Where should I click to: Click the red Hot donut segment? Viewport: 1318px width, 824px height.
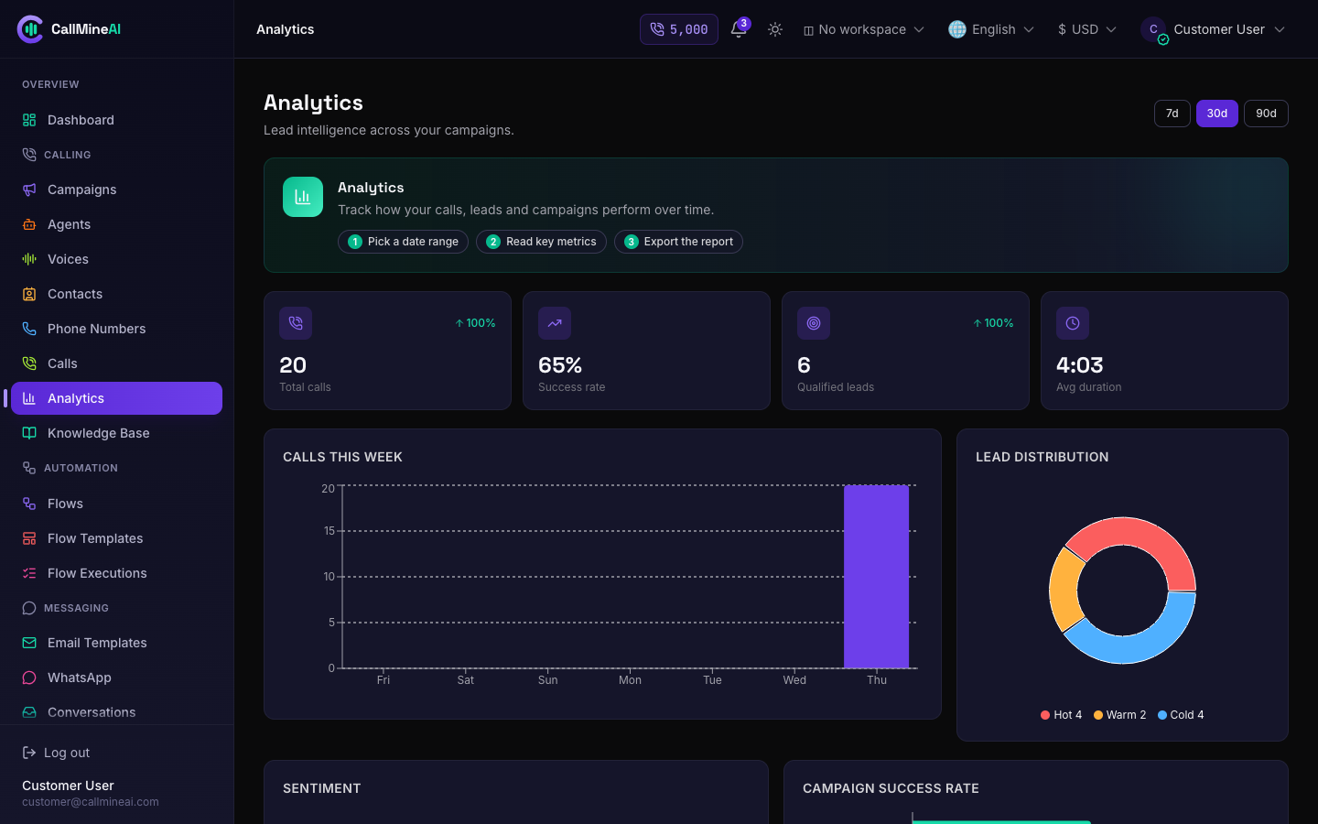click(1142, 535)
